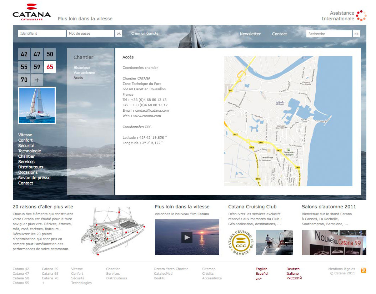Open the Mentions légales footer link

(341, 269)
